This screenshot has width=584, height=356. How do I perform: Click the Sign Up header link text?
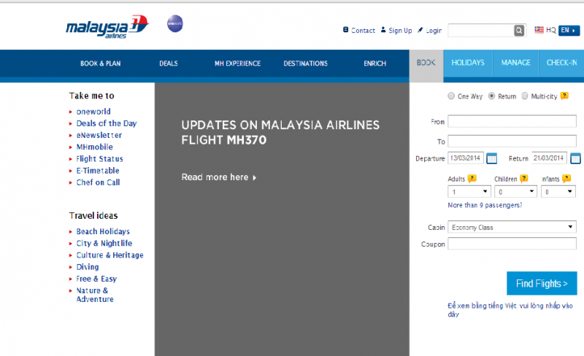[x=400, y=31]
